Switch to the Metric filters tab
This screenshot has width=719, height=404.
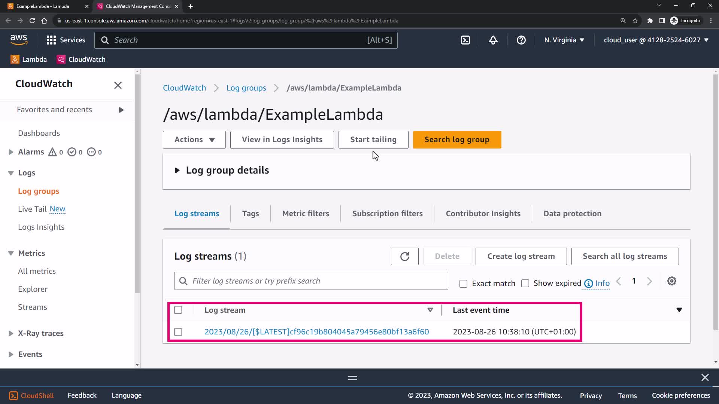pos(306,214)
